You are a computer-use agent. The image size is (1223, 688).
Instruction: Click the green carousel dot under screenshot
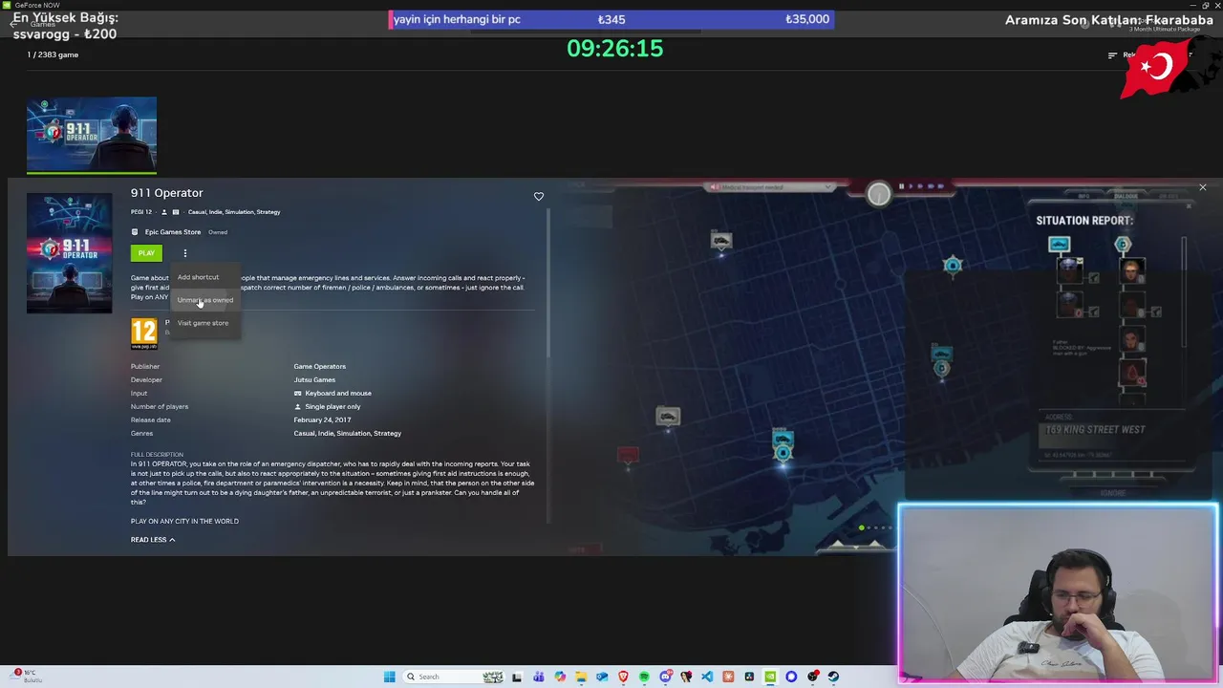(861, 528)
